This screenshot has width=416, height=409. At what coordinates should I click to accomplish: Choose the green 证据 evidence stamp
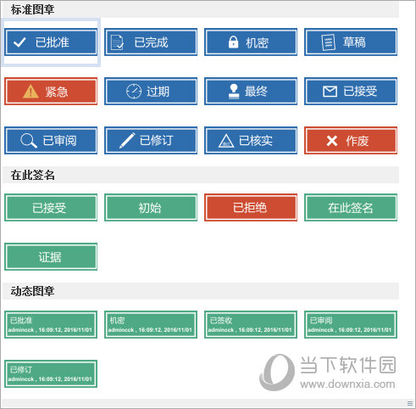coord(51,256)
